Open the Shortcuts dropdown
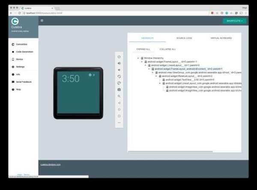Image resolution: width=257 pixels, height=190 pixels. tap(235, 21)
